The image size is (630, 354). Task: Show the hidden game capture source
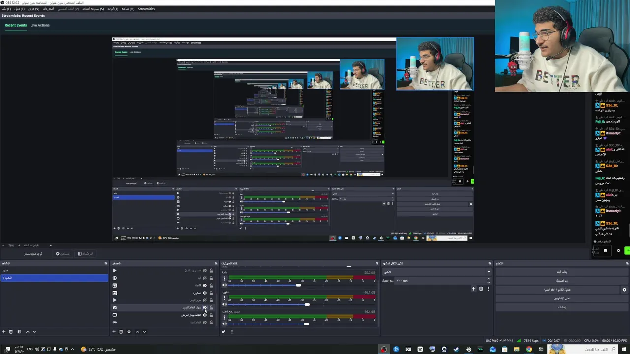click(205, 323)
